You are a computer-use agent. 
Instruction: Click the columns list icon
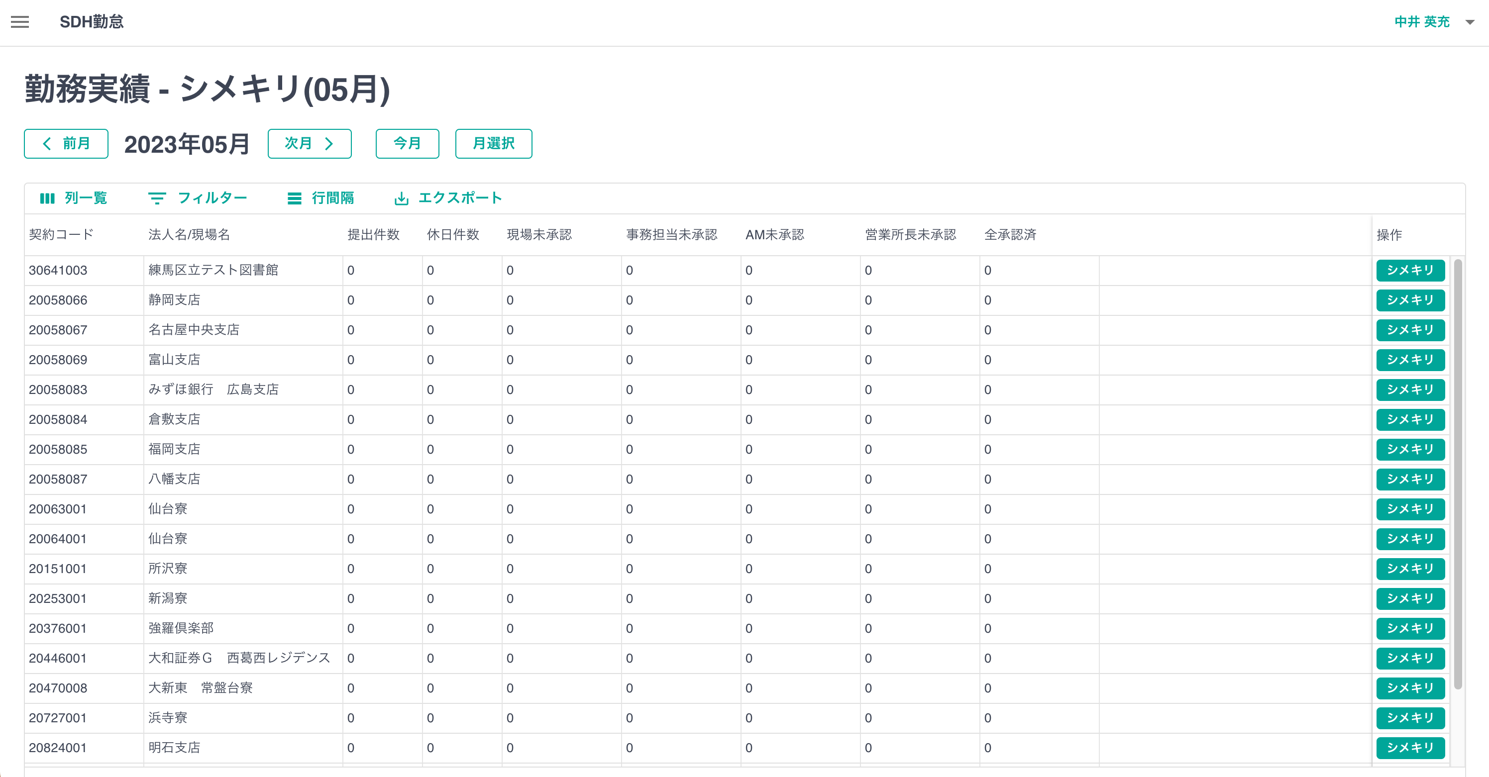click(47, 198)
